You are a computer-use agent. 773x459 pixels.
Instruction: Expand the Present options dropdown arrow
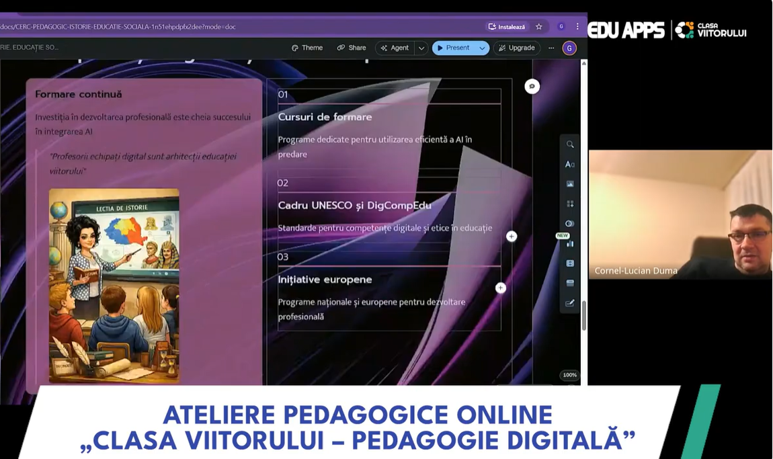pyautogui.click(x=482, y=48)
